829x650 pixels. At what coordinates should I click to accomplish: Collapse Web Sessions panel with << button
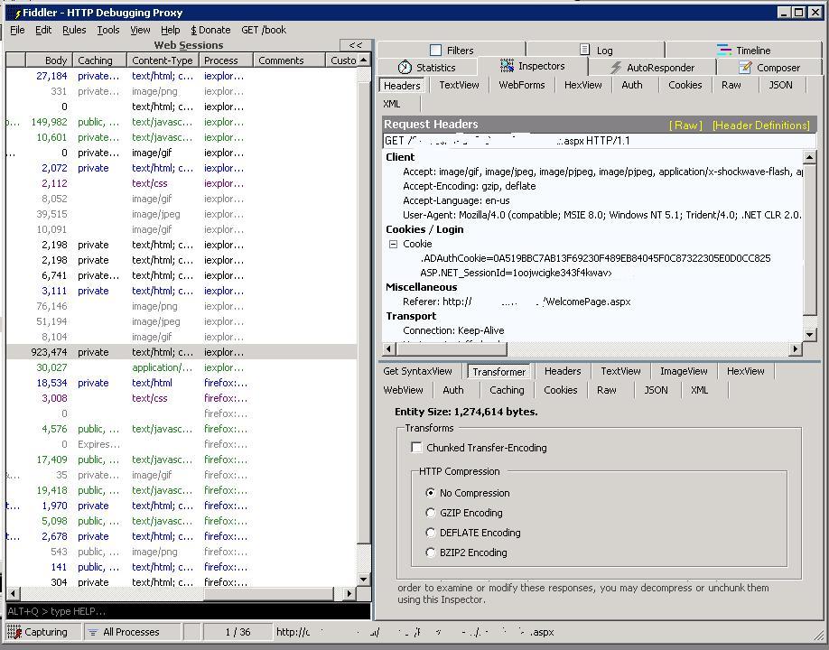coord(356,45)
